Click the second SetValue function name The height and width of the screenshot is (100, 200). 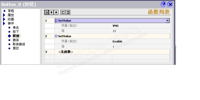65,36
